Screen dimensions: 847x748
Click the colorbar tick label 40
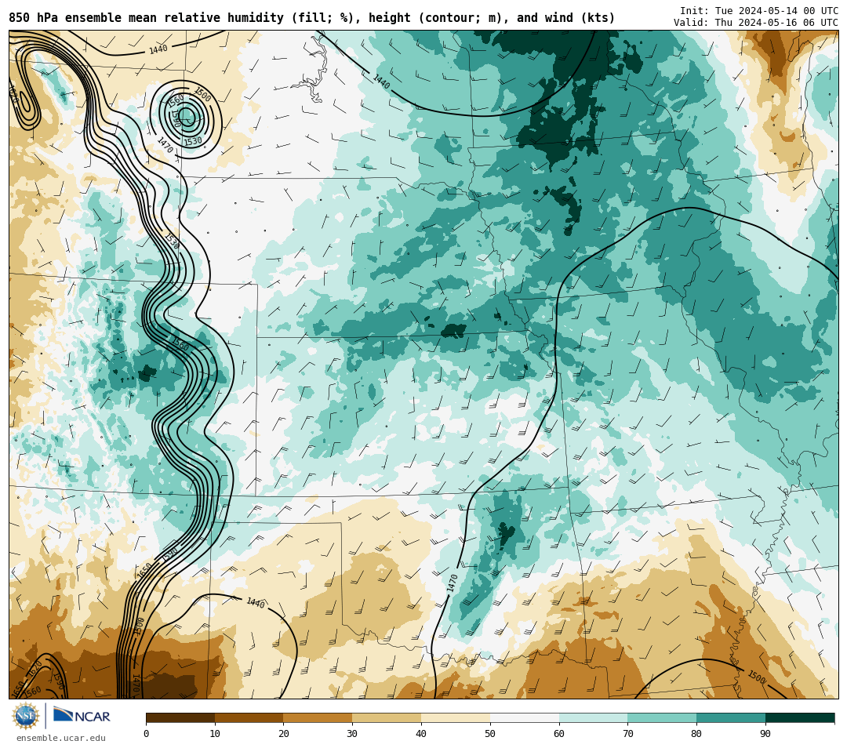coord(421,733)
